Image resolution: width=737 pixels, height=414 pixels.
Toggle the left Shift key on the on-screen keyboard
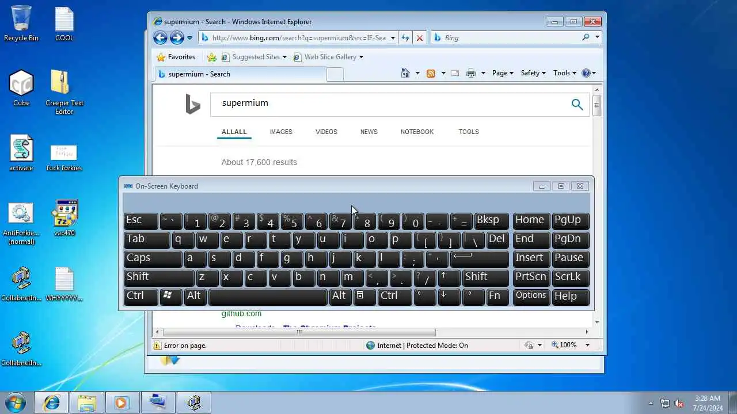[159, 277]
